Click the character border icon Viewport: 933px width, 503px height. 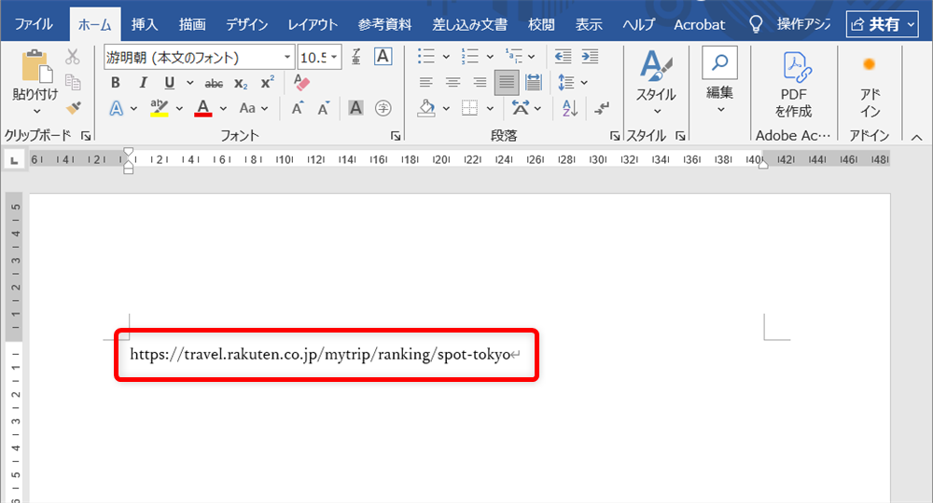(x=383, y=57)
